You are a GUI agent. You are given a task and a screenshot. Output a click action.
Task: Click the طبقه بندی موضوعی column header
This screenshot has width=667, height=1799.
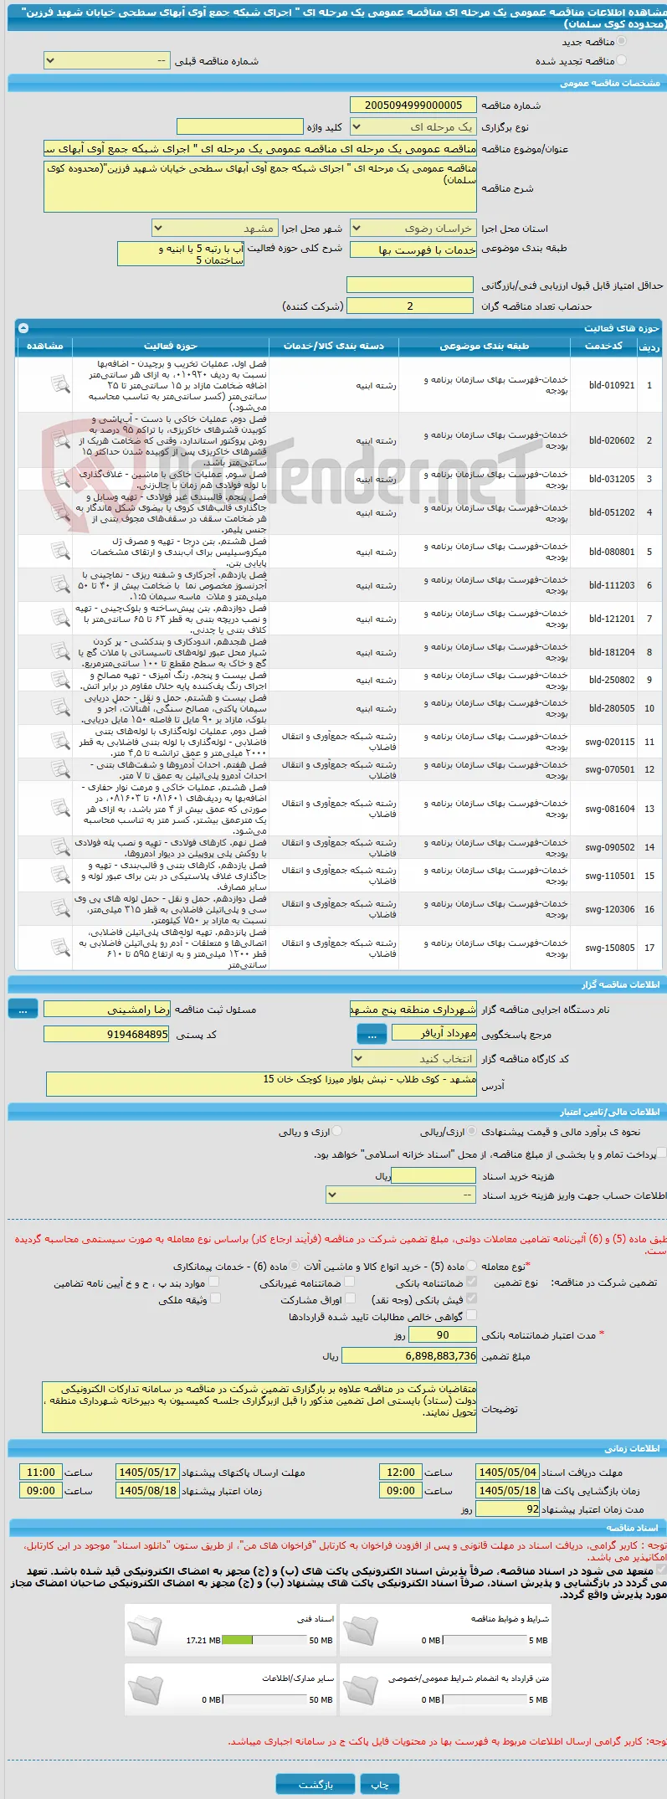tap(484, 346)
